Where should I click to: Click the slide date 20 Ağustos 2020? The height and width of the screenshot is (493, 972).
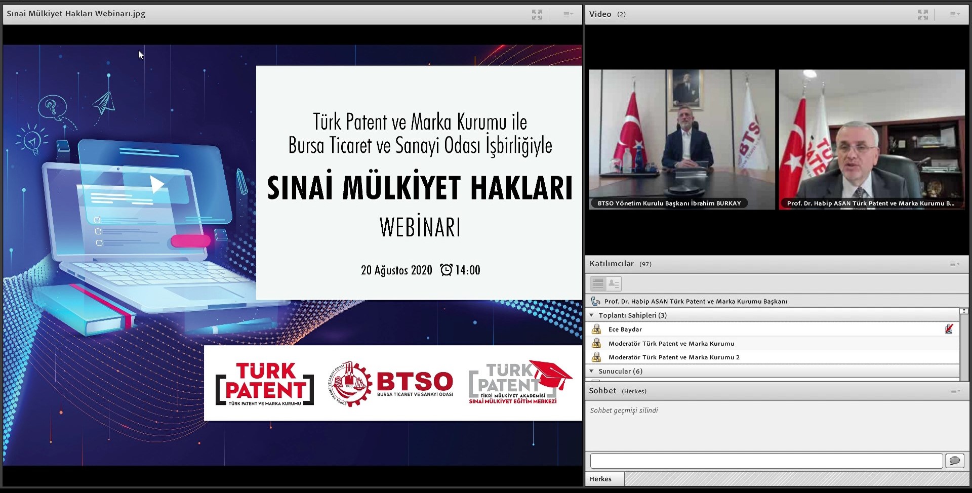coord(396,270)
